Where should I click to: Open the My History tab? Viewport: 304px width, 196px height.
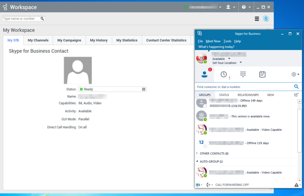[99, 40]
